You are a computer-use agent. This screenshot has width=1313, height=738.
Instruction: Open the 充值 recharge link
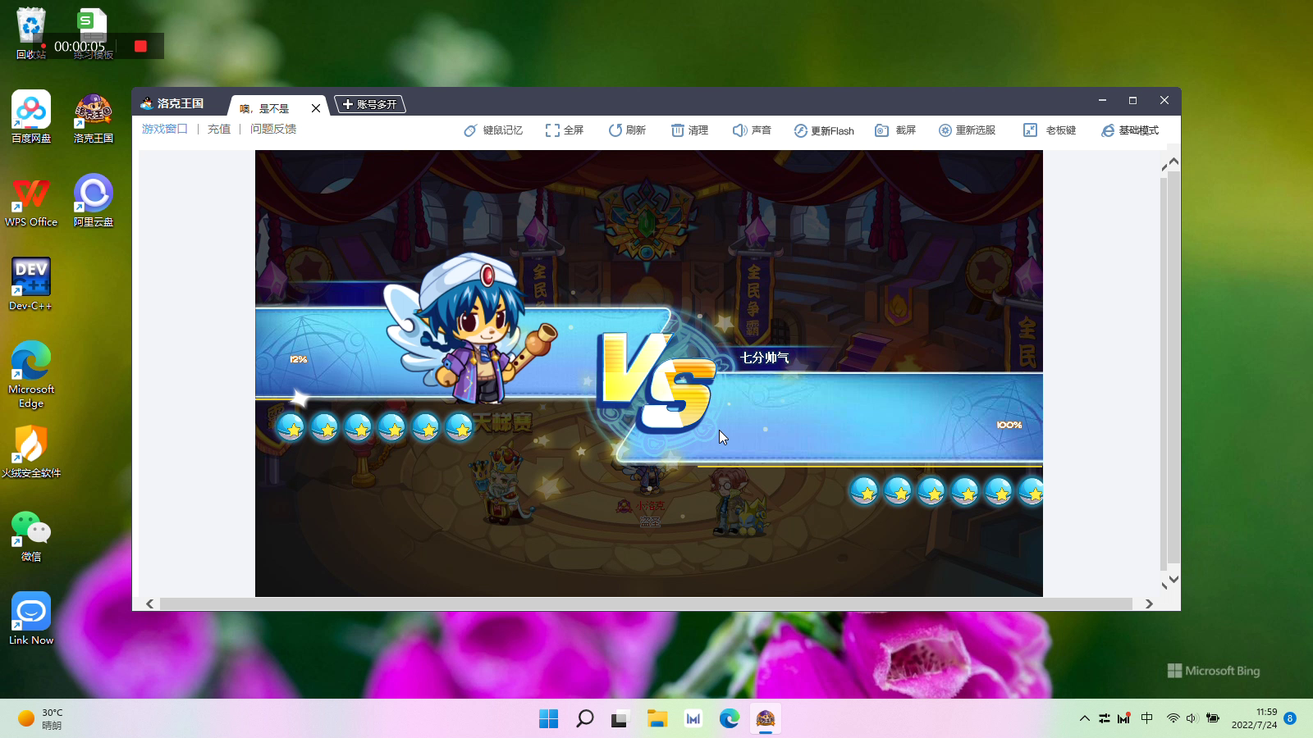coord(219,129)
